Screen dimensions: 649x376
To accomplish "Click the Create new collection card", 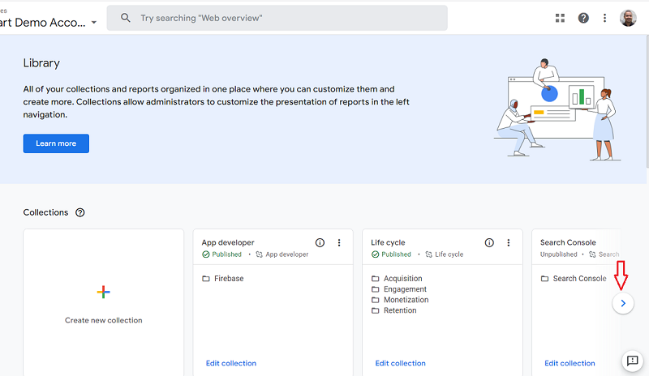I will point(103,301).
